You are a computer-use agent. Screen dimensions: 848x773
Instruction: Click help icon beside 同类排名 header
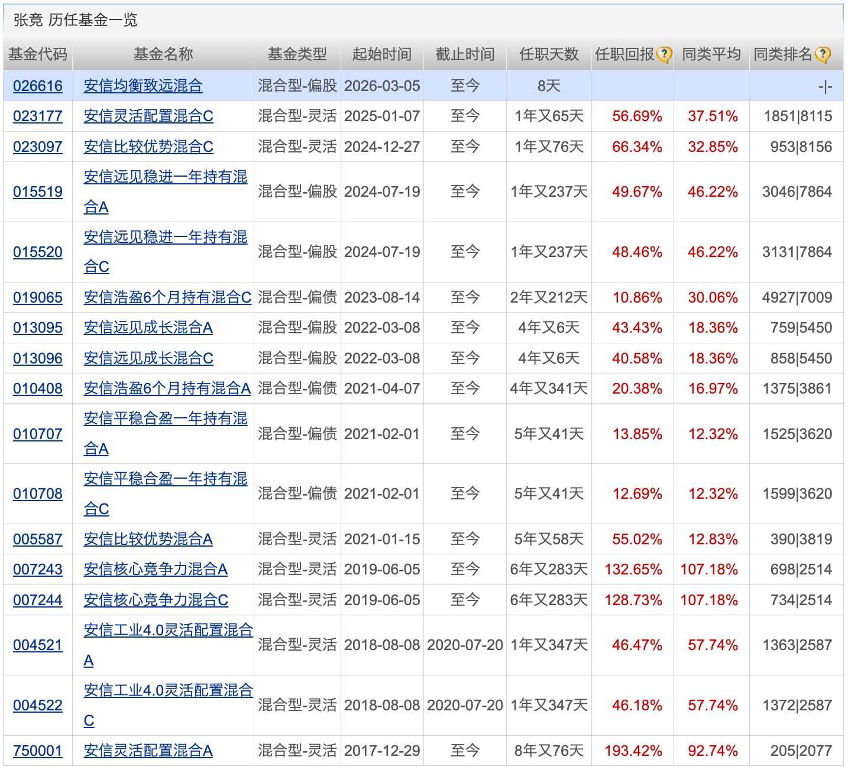pos(823,55)
